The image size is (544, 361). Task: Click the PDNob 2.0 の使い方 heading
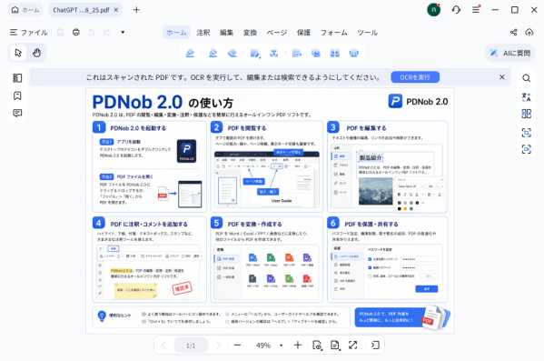(x=163, y=102)
